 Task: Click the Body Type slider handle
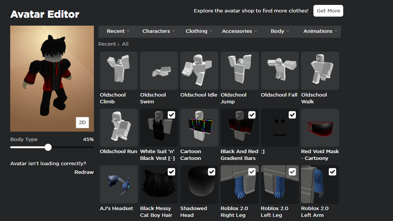48,147
